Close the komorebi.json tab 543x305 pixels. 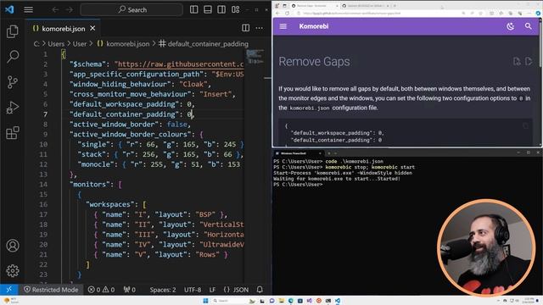coord(92,28)
